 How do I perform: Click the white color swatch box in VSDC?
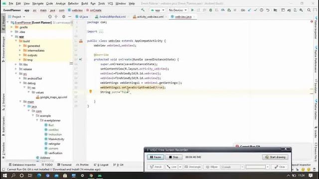click(x=256, y=167)
